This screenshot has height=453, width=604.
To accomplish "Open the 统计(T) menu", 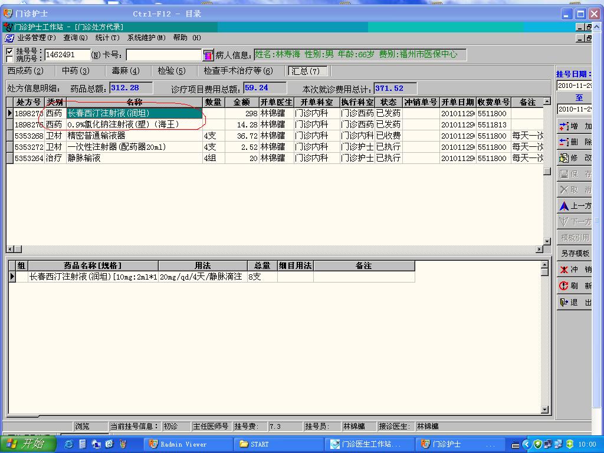I will (x=107, y=38).
